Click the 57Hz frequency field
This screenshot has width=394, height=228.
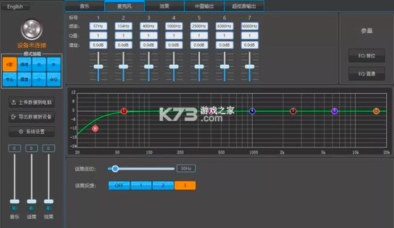[98, 26]
